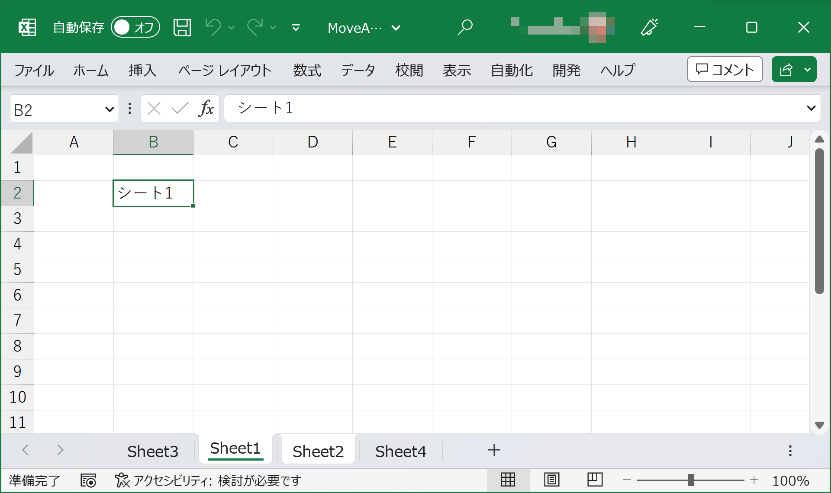Image resolution: width=831 pixels, height=493 pixels.
Task: Open the ページ レイアウト tab
Action: pos(225,70)
